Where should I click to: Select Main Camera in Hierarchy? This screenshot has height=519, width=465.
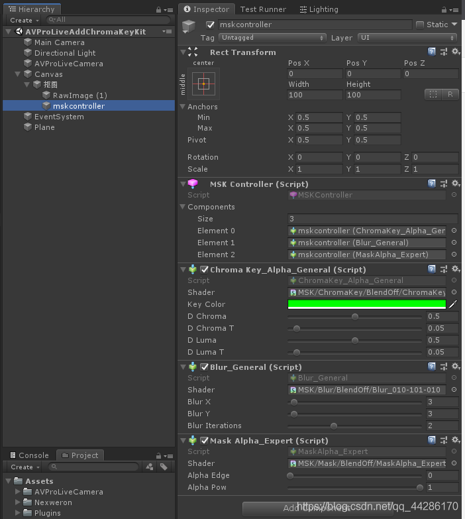tap(60, 42)
